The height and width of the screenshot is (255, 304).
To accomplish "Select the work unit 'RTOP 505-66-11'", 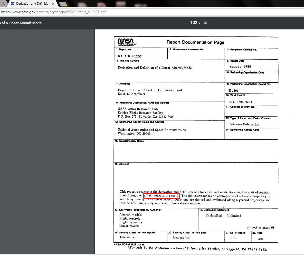I will [240, 102].
